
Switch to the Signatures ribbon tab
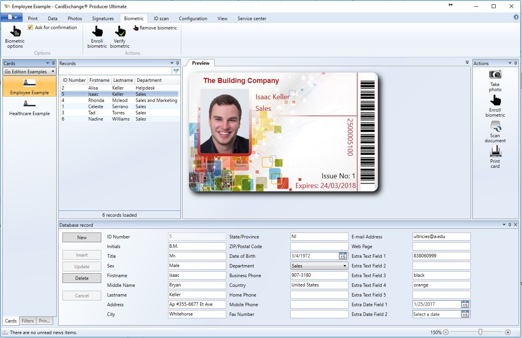(x=103, y=18)
